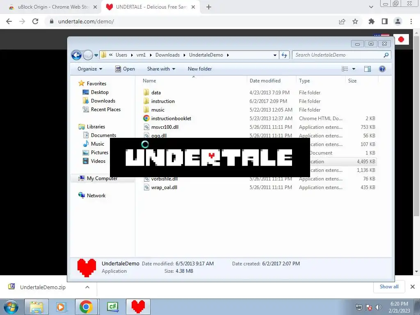The image size is (420, 315).
Task: Select Videos library in navigation pane
Action: [94, 161]
